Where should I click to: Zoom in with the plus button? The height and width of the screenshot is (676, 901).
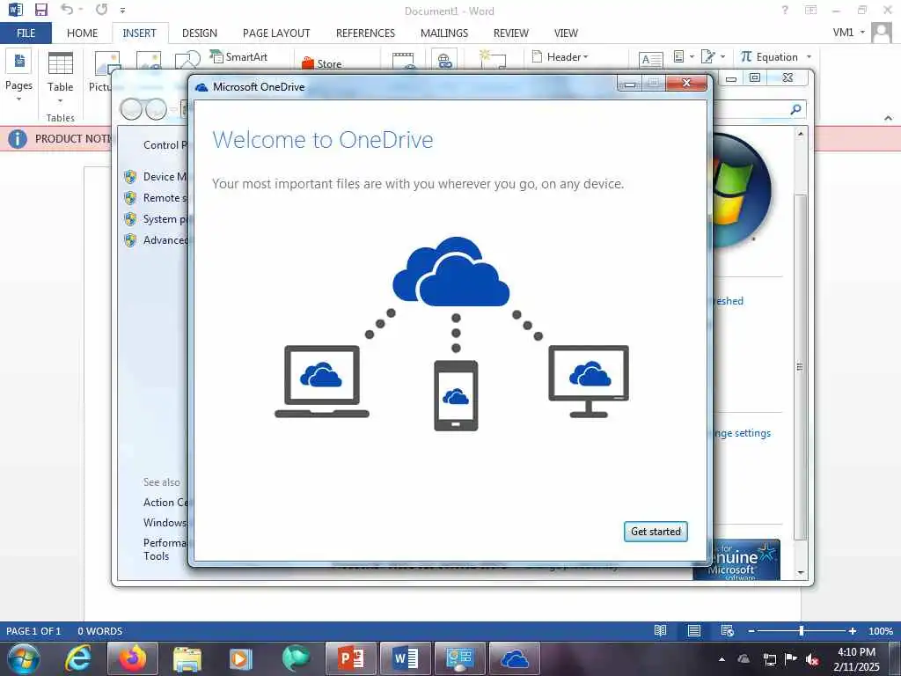pos(852,631)
